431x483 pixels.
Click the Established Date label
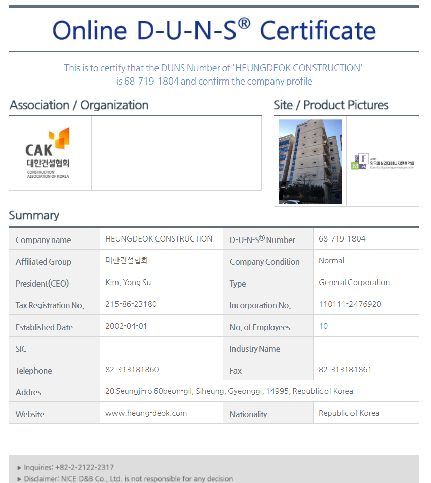click(x=45, y=327)
